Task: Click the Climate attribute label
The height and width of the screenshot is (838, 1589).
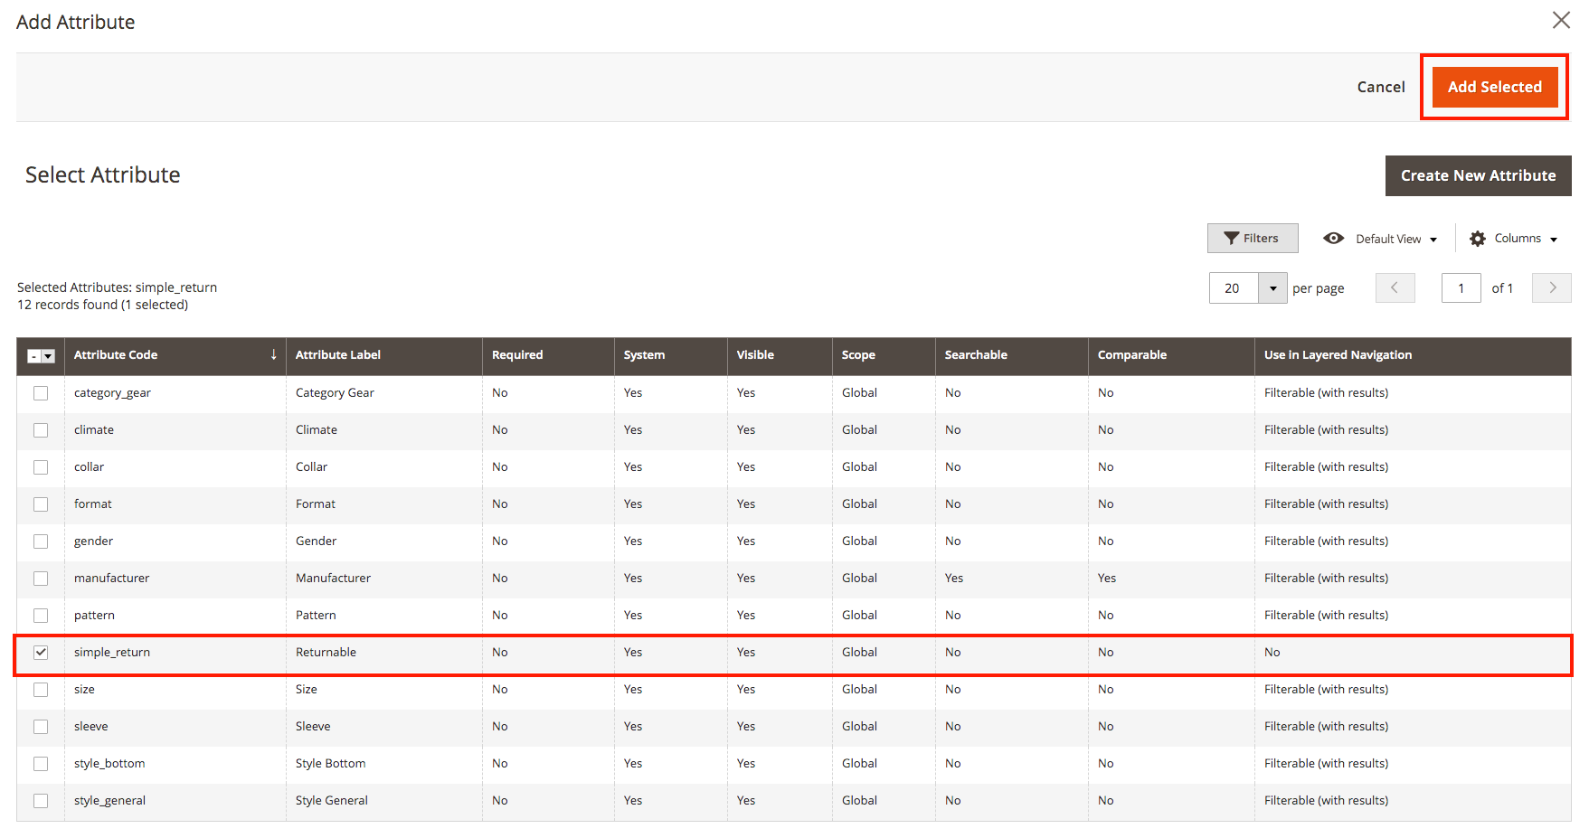Action: (317, 429)
